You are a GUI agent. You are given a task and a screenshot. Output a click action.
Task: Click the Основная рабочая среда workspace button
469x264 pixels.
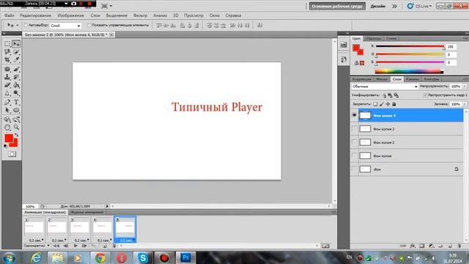337,6
